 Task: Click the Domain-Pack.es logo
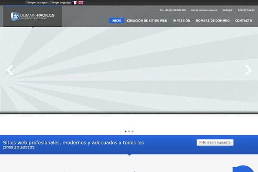(33, 16)
